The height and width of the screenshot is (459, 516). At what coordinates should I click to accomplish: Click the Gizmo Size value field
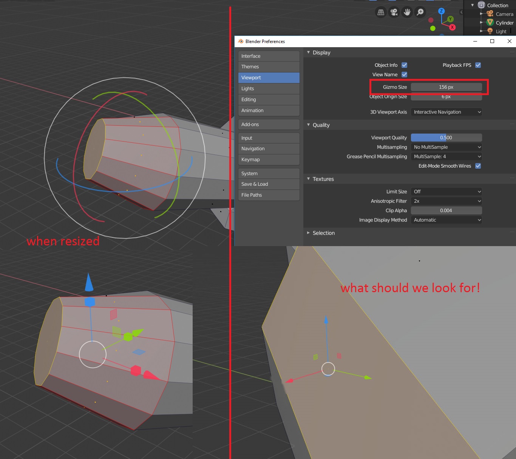click(446, 87)
